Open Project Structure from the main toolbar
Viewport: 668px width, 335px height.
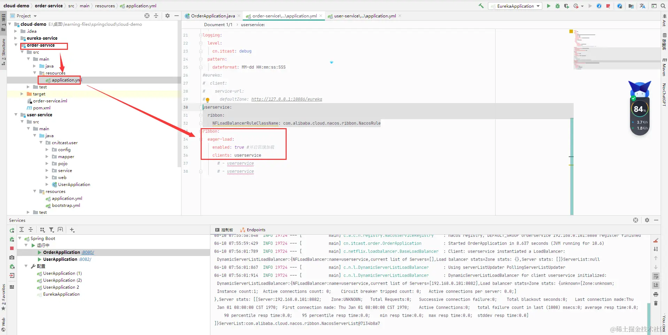631,6
